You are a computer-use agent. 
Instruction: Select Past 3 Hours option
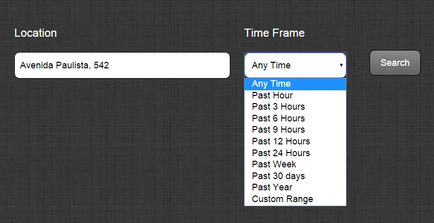[x=295, y=107]
